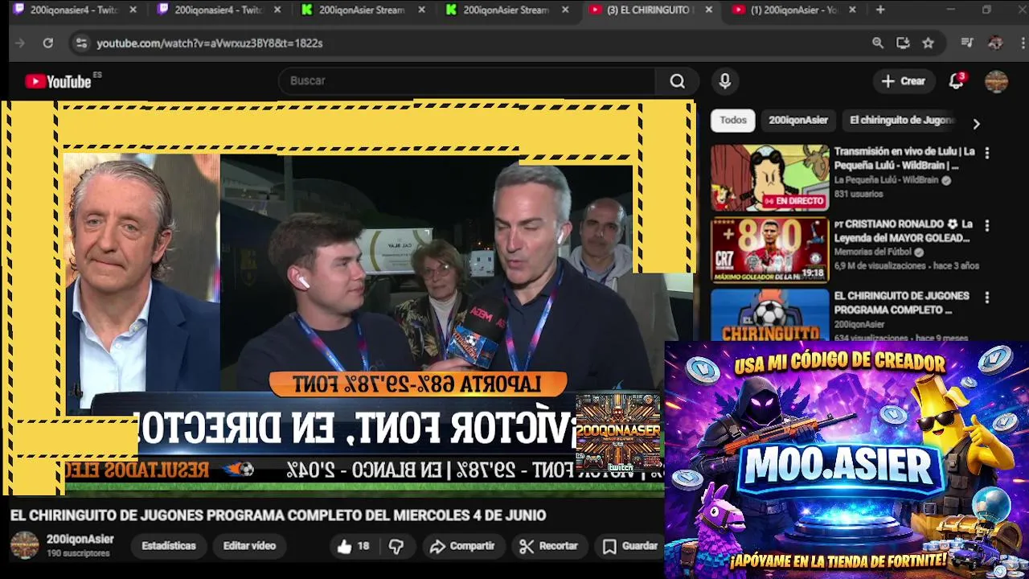Start voice search with the microphone icon
The width and height of the screenshot is (1029, 579).
tap(725, 81)
